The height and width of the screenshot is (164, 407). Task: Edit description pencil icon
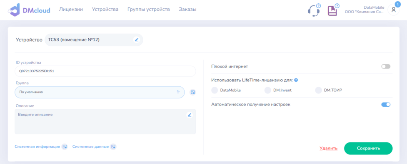click(x=190, y=115)
